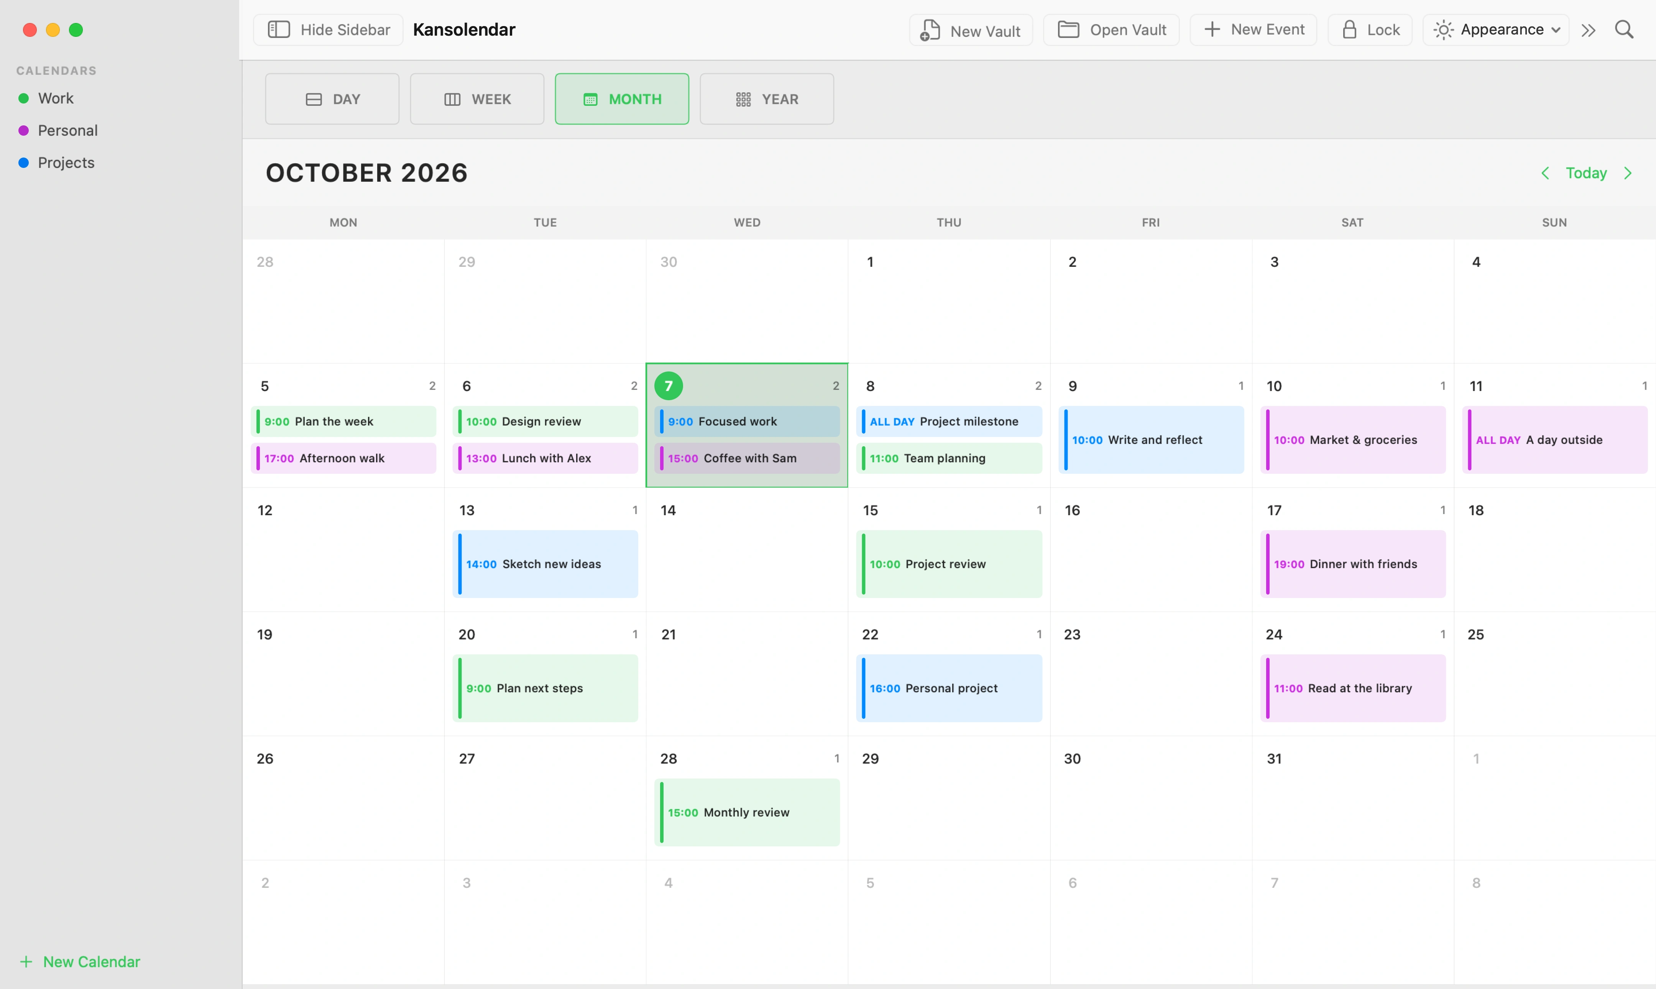Open the A day outside event
This screenshot has height=989, width=1656.
coord(1555,440)
